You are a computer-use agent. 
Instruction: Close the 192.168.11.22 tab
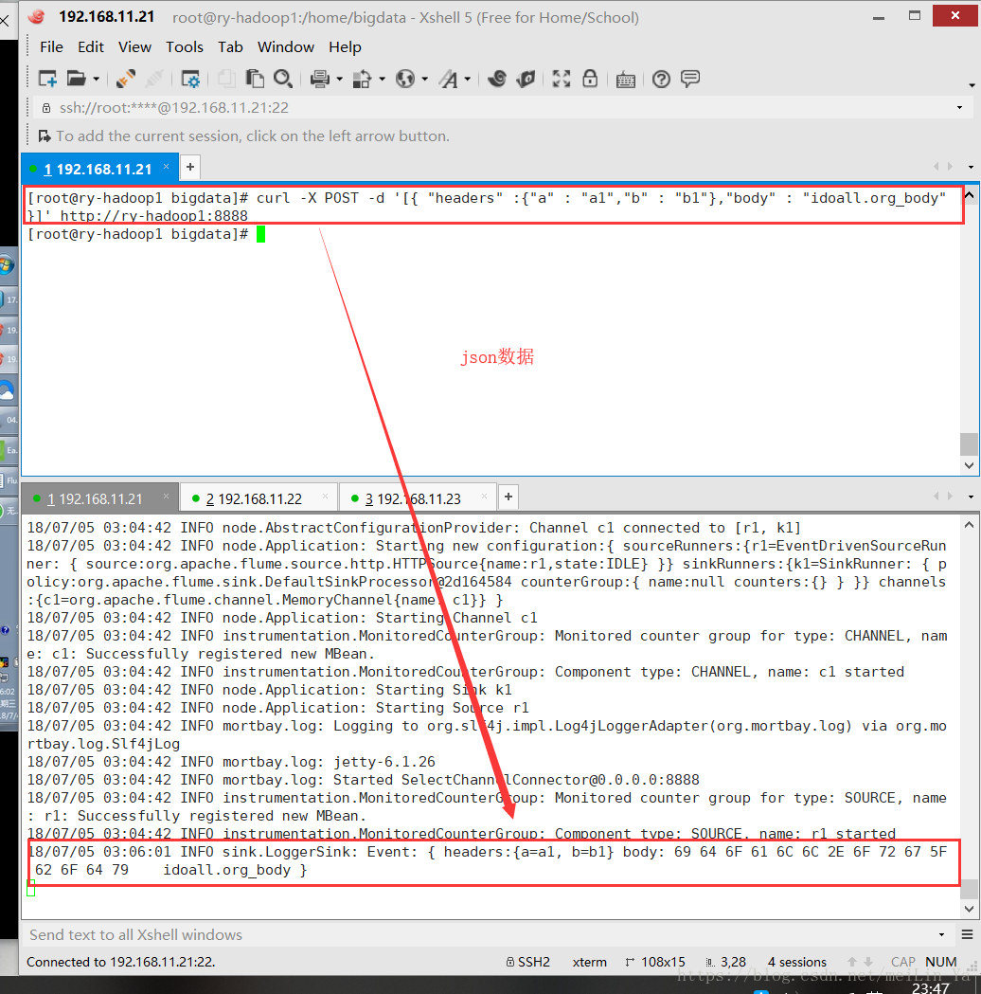click(325, 497)
